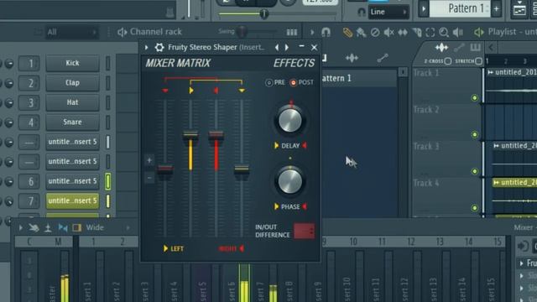537x302 pixels.
Task: Adjust the PHASE knob
Action: 290,181
